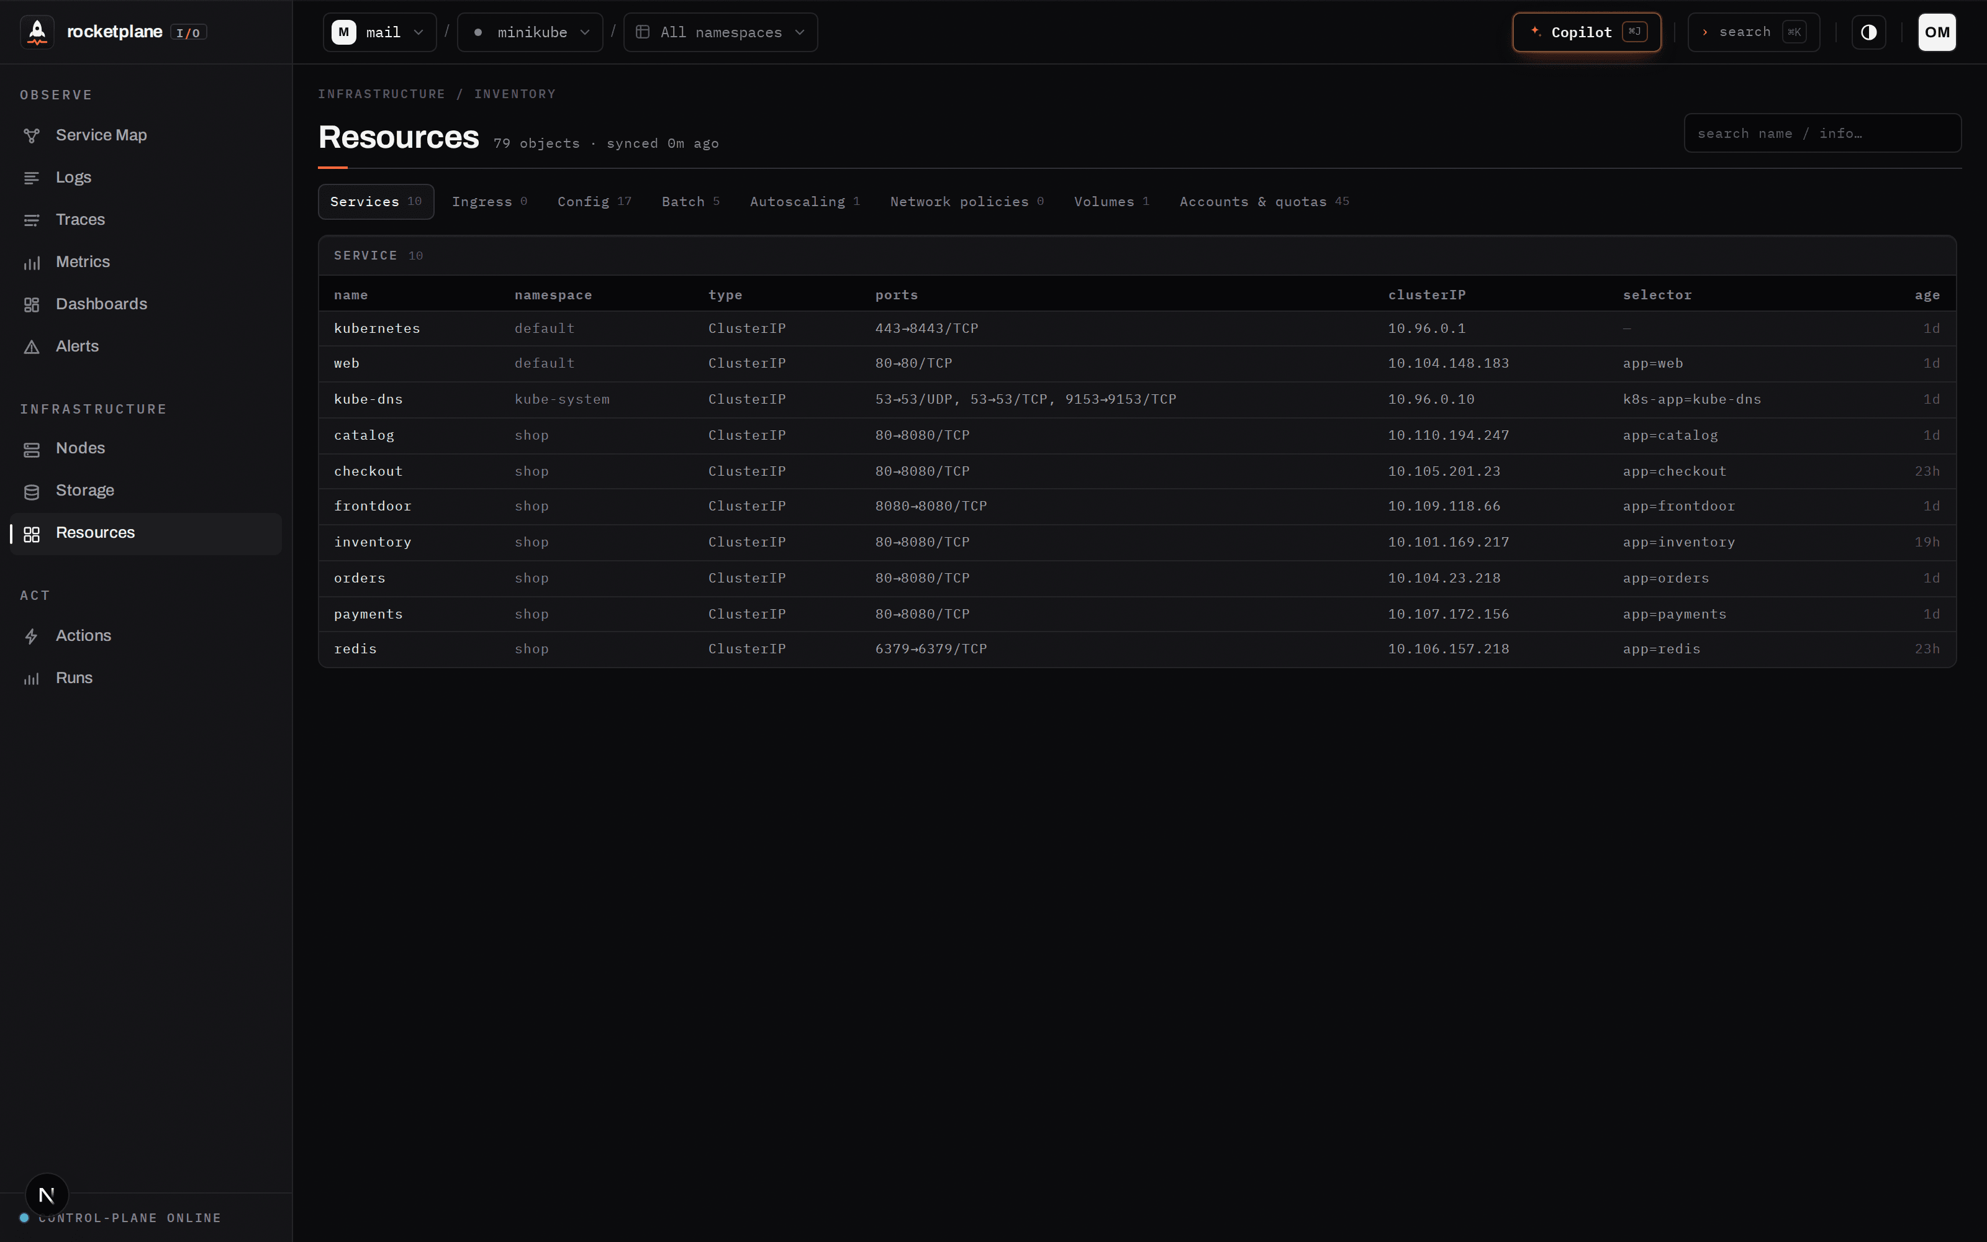Click ports 6379→6379/TCP cell

point(930,649)
